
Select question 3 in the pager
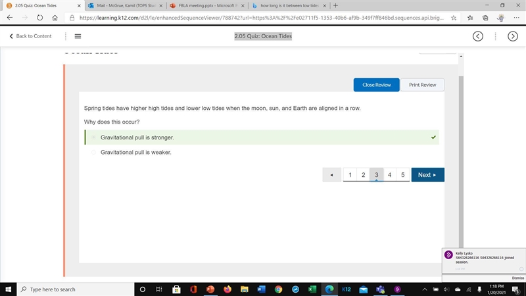tap(376, 175)
